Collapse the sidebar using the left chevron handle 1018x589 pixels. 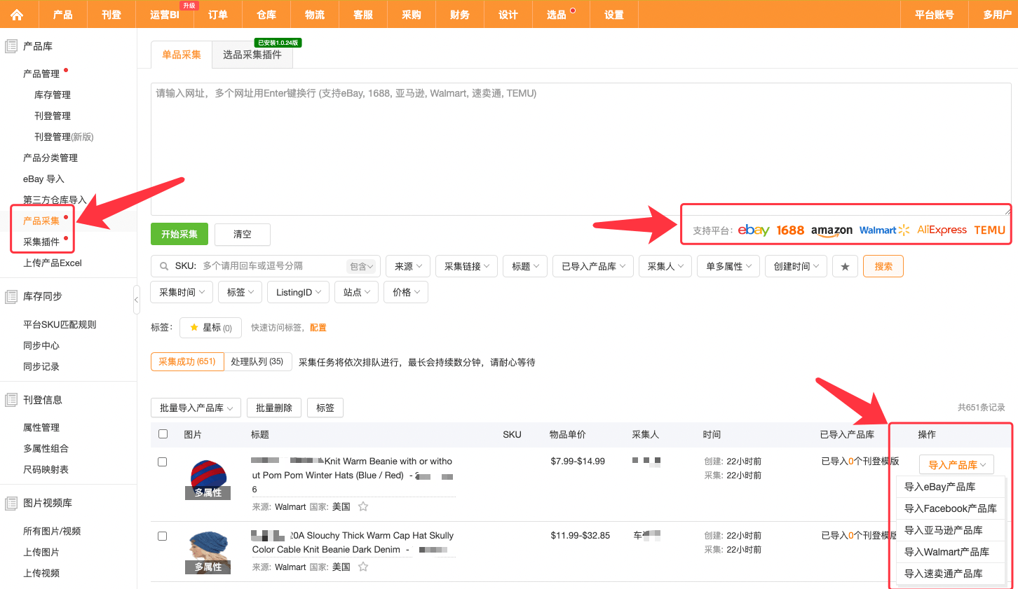click(x=137, y=298)
